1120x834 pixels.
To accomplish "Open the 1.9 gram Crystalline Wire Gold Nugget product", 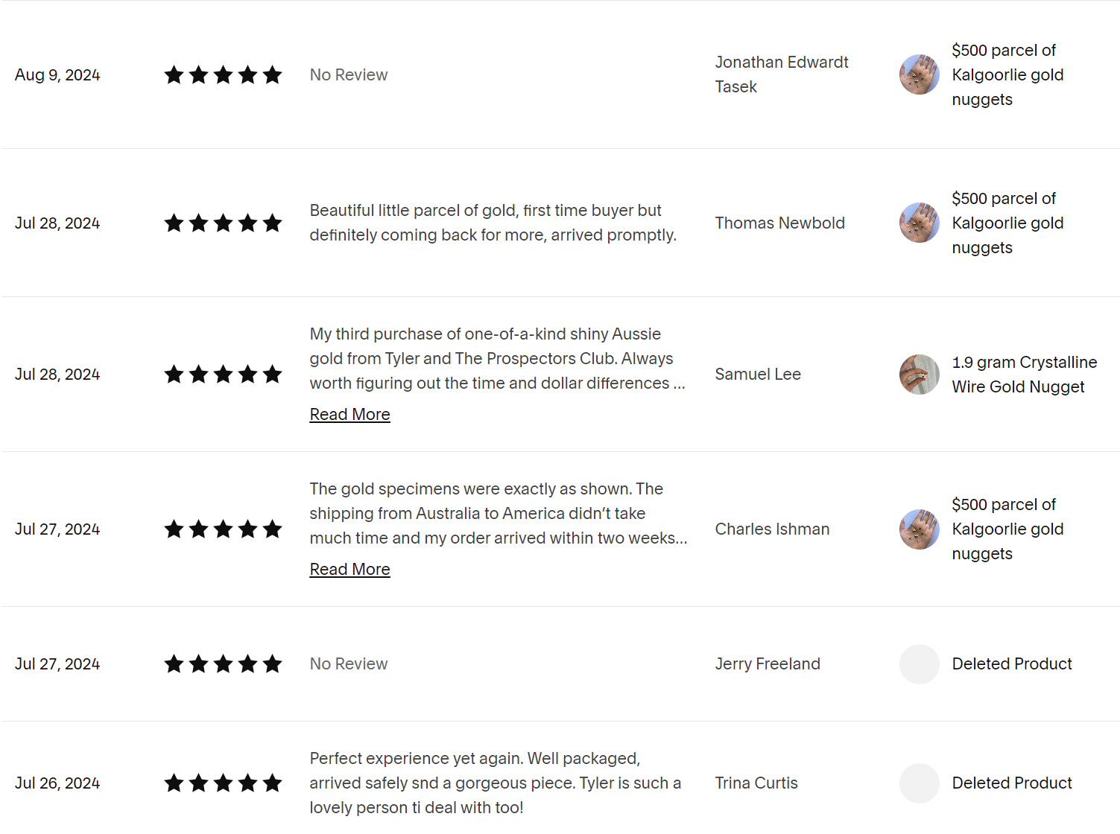I will 1024,375.
